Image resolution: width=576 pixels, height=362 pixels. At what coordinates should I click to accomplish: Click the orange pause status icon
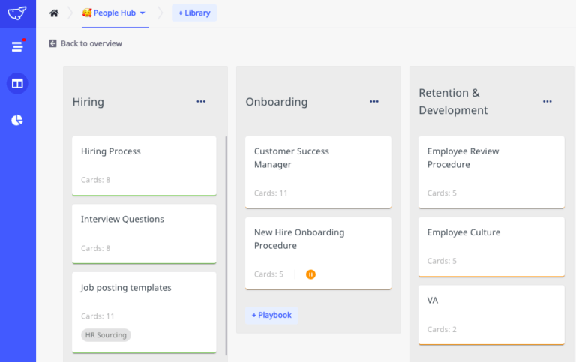tap(310, 274)
